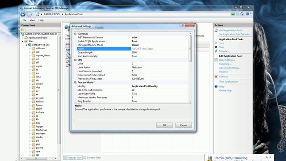Select the Limit Action row
286x161 pixels.
click(133, 68)
